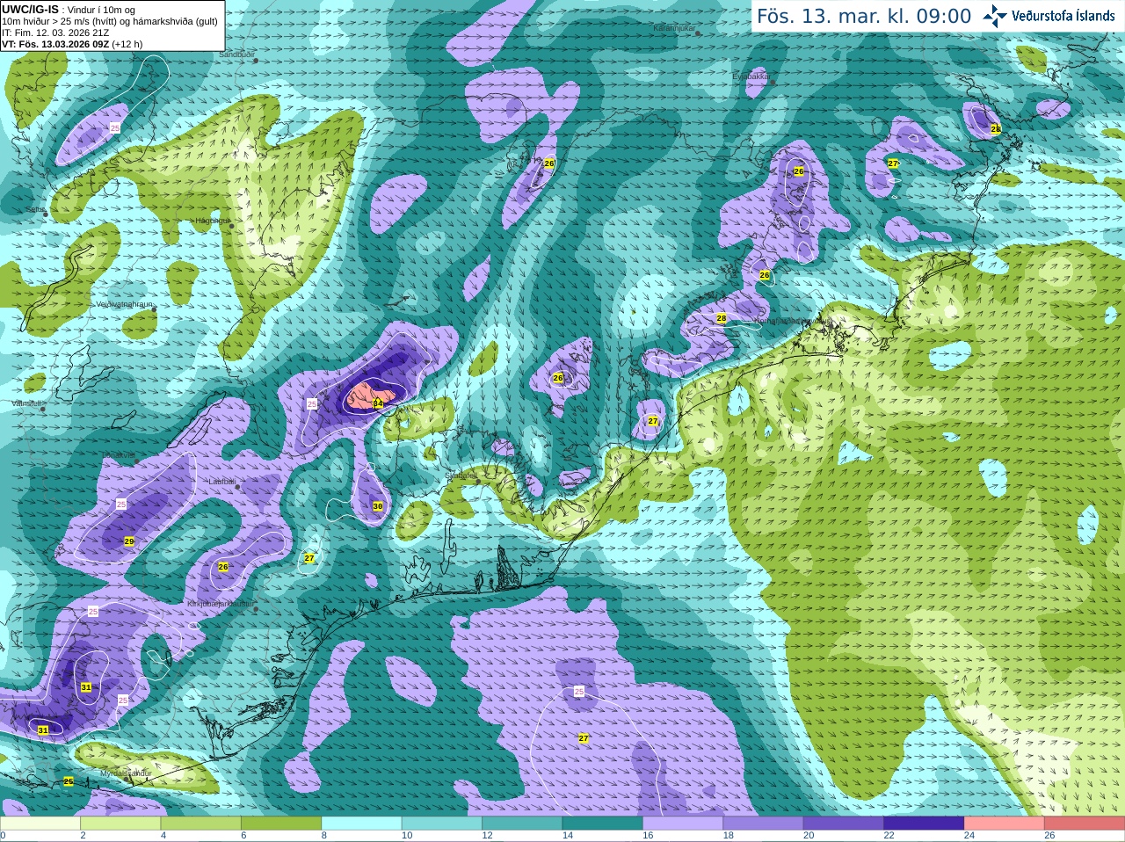
Task: Click the yellow 30 gust marker
Action: coord(378,506)
